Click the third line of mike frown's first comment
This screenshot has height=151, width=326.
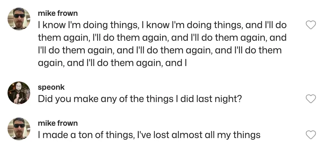[x=160, y=51]
